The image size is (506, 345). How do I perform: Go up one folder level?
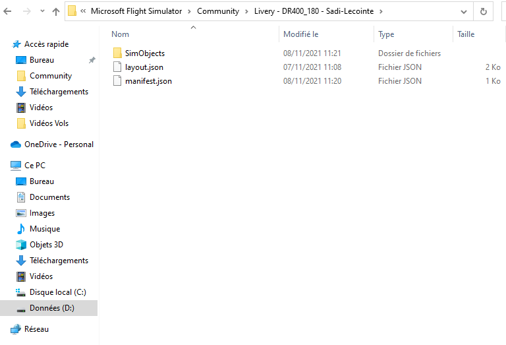coord(56,11)
